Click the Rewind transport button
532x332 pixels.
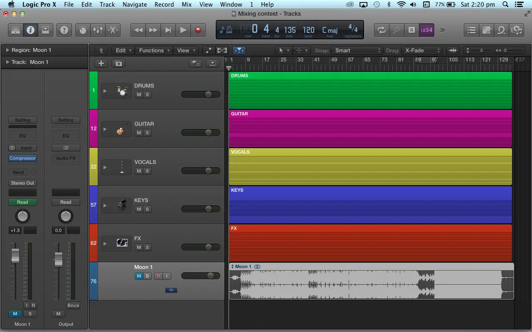[138, 30]
